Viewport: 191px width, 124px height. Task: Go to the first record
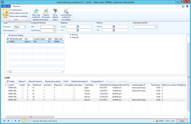(4, 121)
